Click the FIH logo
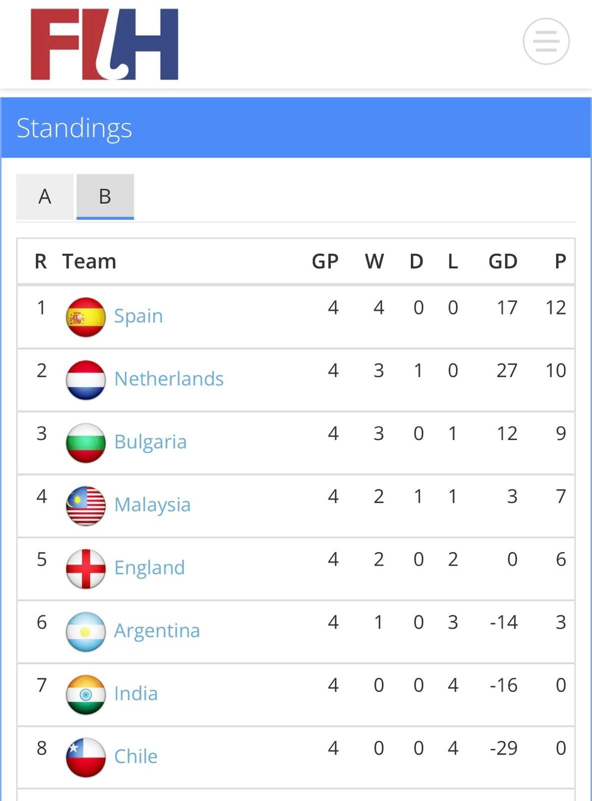 tap(104, 44)
